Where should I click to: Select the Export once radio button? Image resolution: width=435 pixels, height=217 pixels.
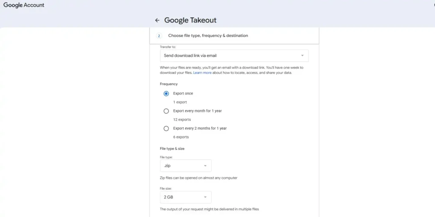(x=166, y=94)
